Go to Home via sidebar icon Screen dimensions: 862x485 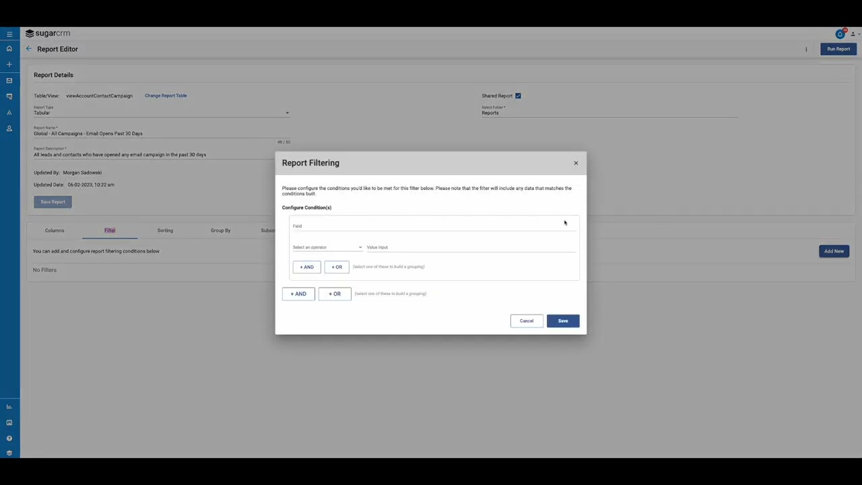[9, 48]
